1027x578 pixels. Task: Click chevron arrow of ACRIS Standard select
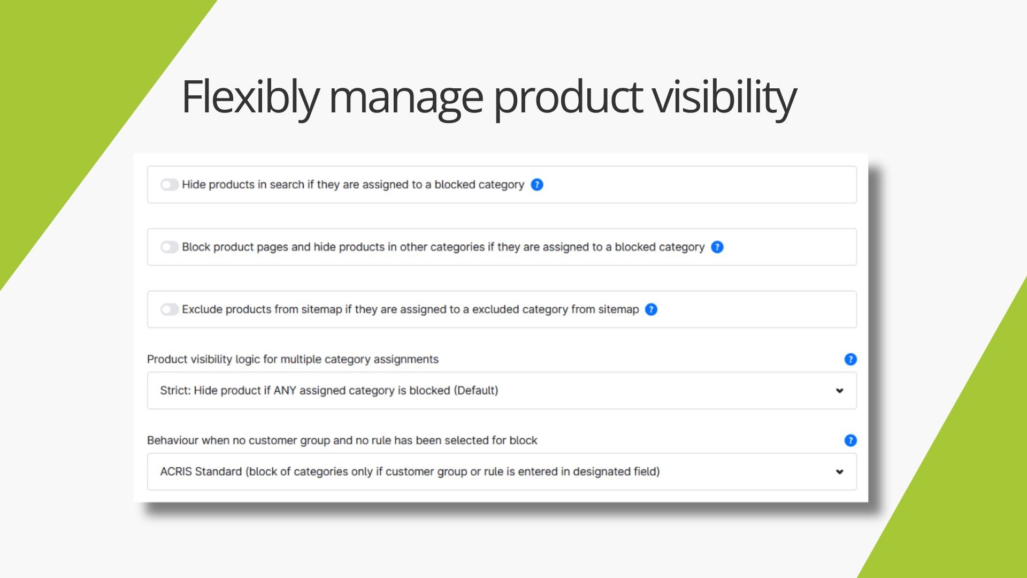pos(840,472)
